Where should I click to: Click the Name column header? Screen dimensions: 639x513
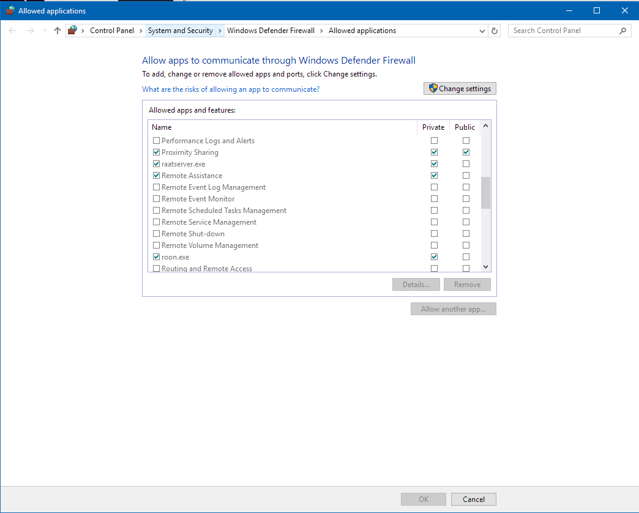(x=282, y=127)
